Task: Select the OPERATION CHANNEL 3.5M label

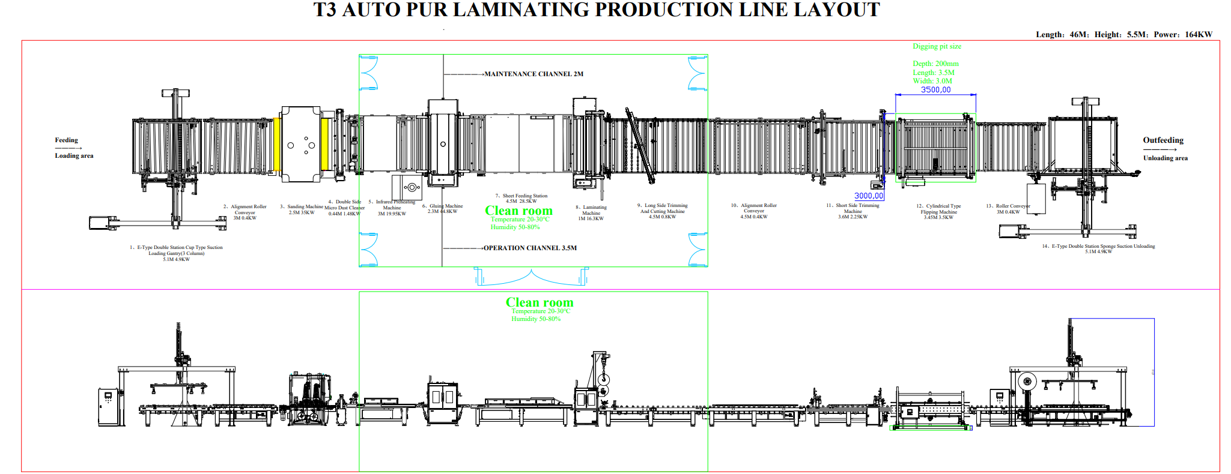Action: click(530, 248)
